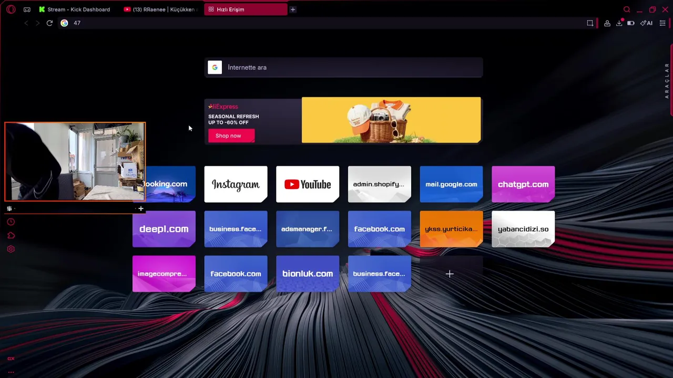Screen dimensions: 673x378
Task: Open the ARAÇLAR side panel label
Action: [667, 81]
